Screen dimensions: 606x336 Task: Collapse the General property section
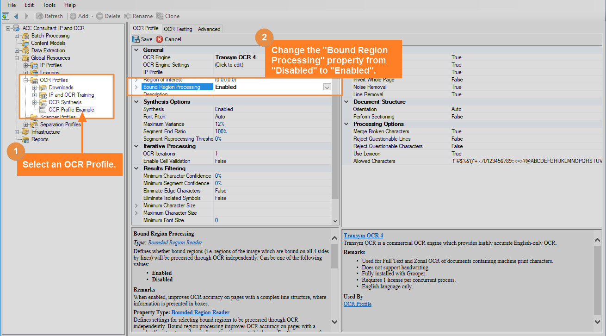coord(136,50)
